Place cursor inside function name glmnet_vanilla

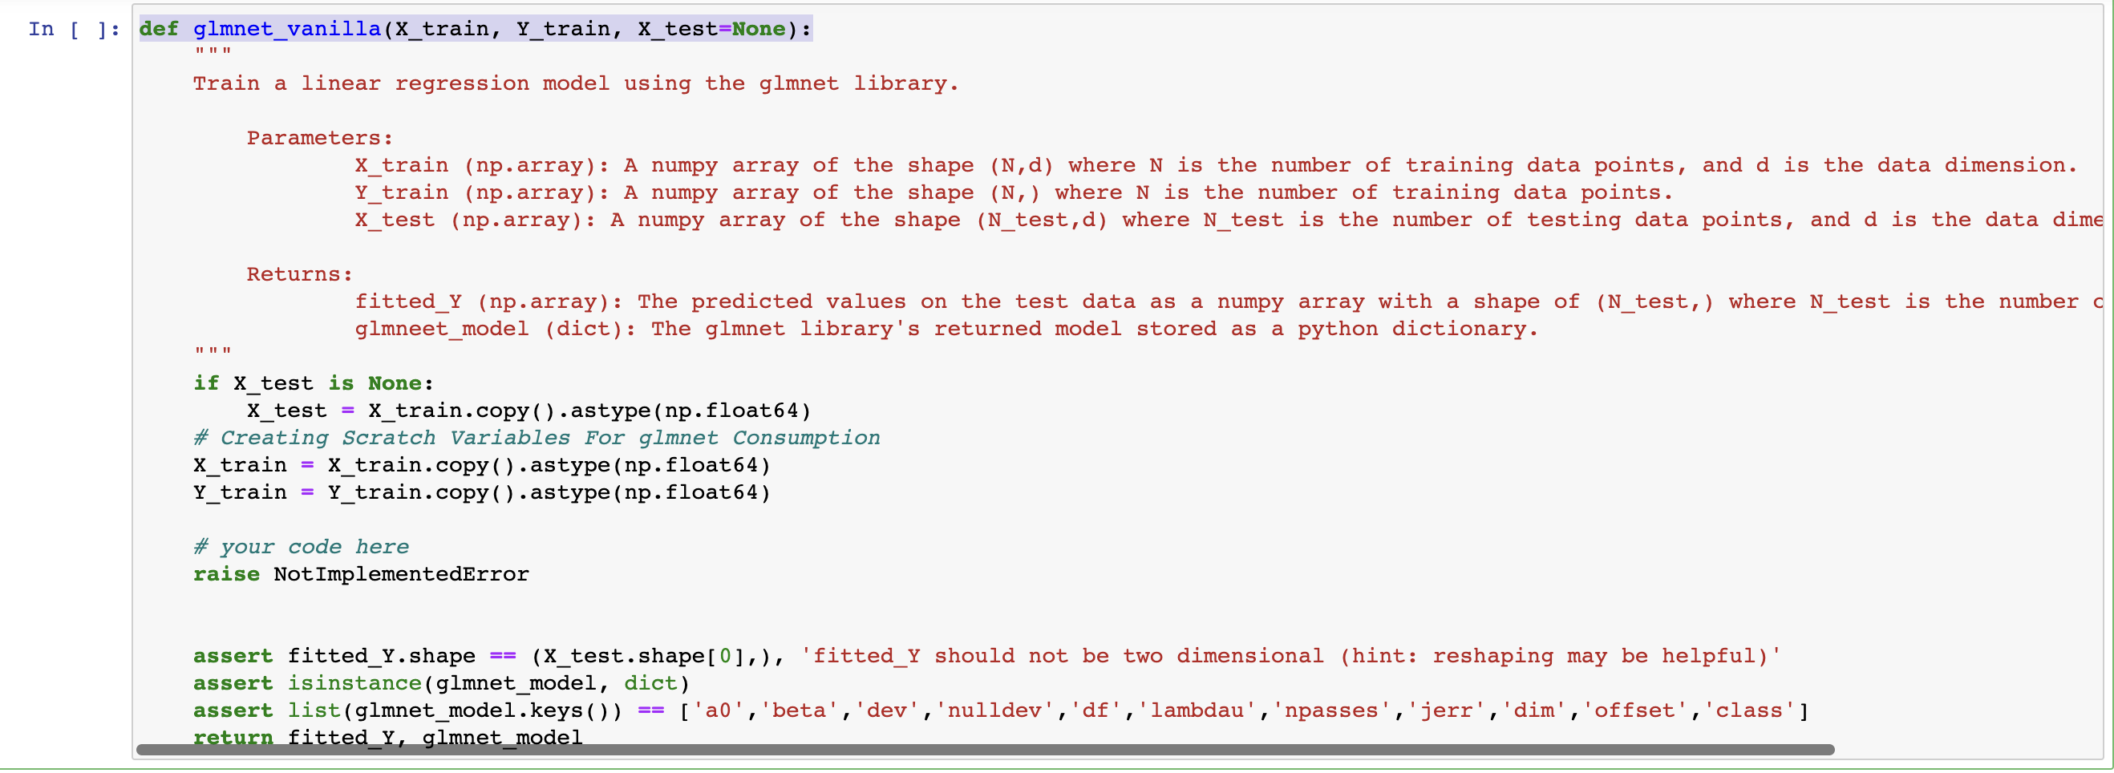click(x=286, y=29)
